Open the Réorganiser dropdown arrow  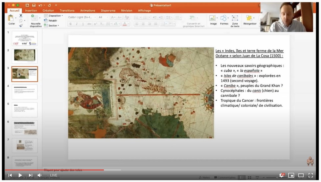(x=254, y=18)
